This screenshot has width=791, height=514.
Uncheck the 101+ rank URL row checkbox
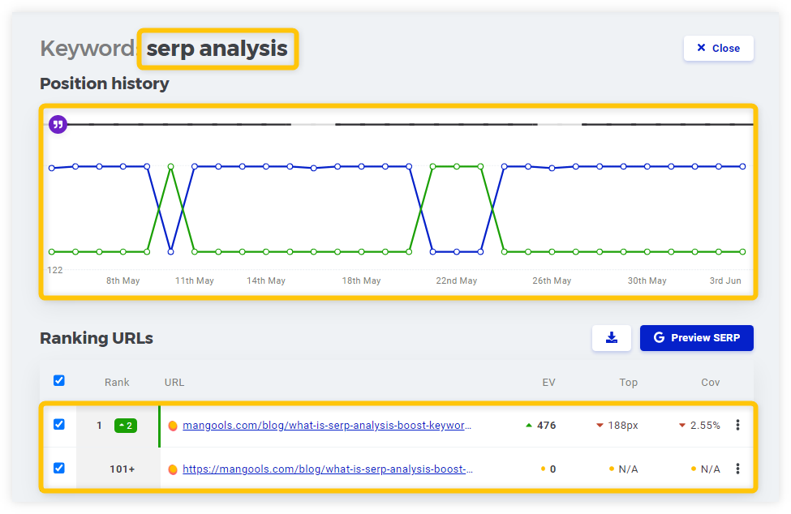pos(59,468)
